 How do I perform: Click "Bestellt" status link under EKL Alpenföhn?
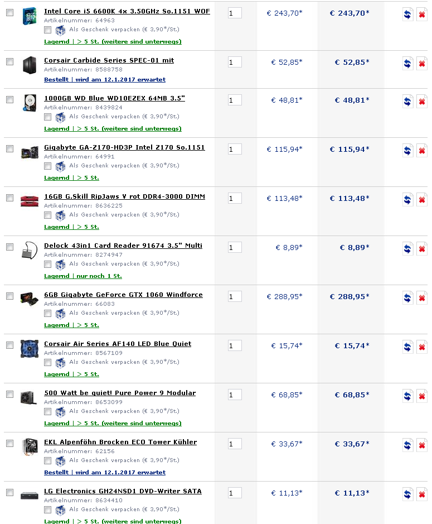click(x=56, y=472)
